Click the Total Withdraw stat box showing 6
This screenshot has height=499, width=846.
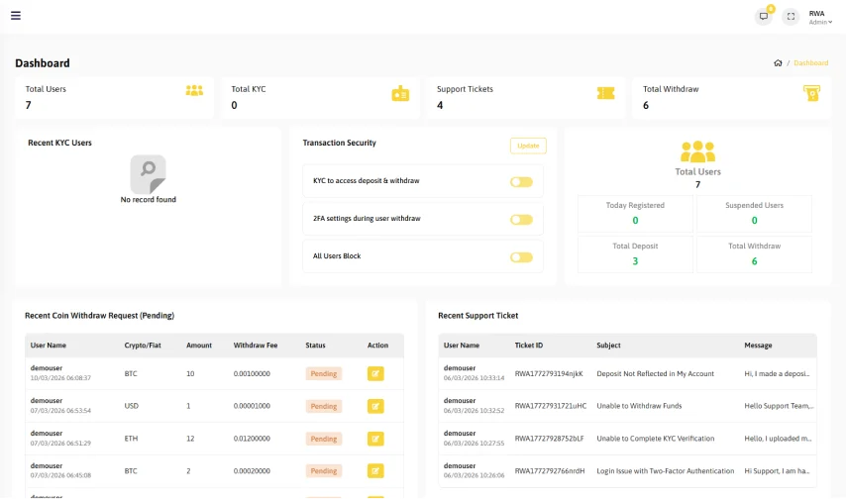754,254
